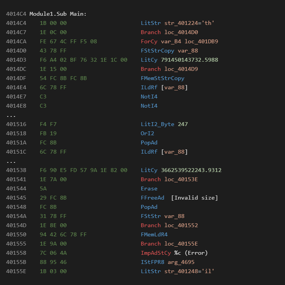Click the Module1.Sub Main header
Viewport: 285px width, 285px height.
pos(58,14)
